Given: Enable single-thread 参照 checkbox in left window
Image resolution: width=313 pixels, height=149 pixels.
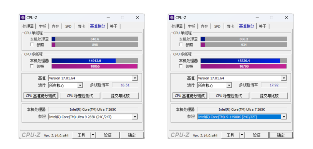Looking at the screenshot, I should point(32,45).
